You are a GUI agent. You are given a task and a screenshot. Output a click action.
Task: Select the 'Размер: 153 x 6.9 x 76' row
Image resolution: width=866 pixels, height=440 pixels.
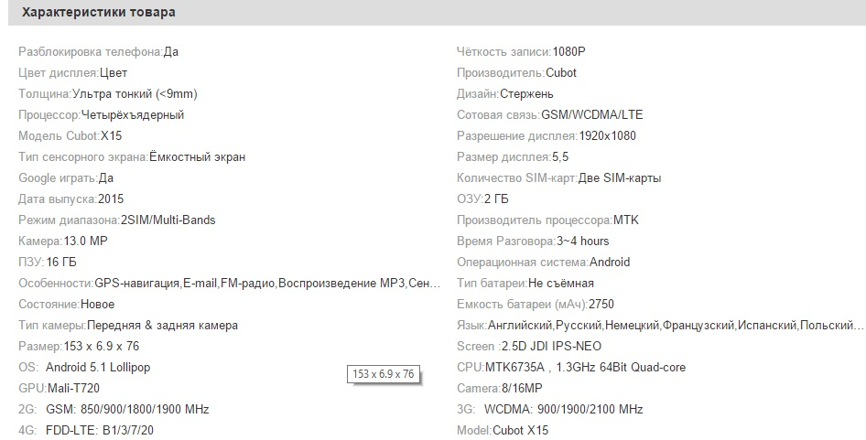[79, 346]
